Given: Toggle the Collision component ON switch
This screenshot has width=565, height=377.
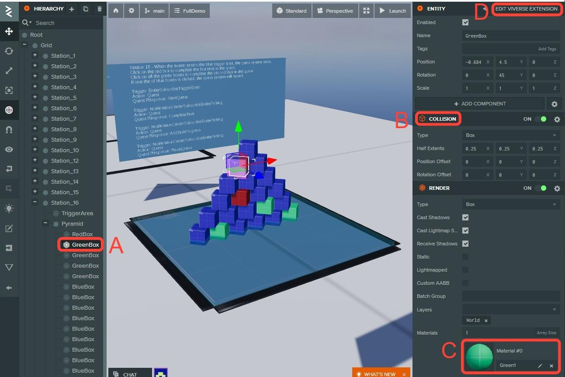Looking at the screenshot, I should pos(541,119).
